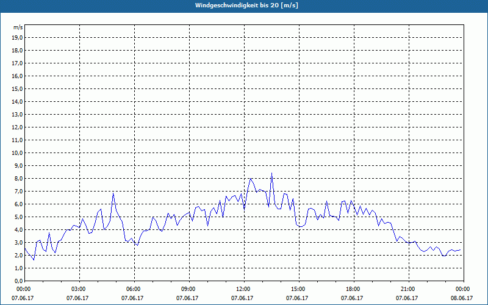Click the title "Windgeschwindigkeit bis 20 [m/s]"
Screen dimensions: 488x305
246,5
